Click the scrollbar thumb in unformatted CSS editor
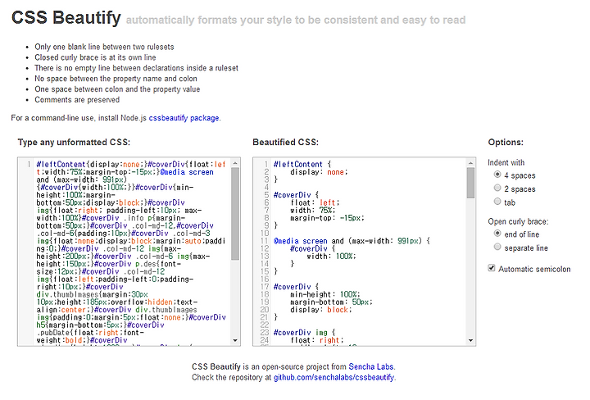 pos(235,214)
